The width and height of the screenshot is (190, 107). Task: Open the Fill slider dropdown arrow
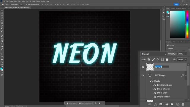click(185, 59)
